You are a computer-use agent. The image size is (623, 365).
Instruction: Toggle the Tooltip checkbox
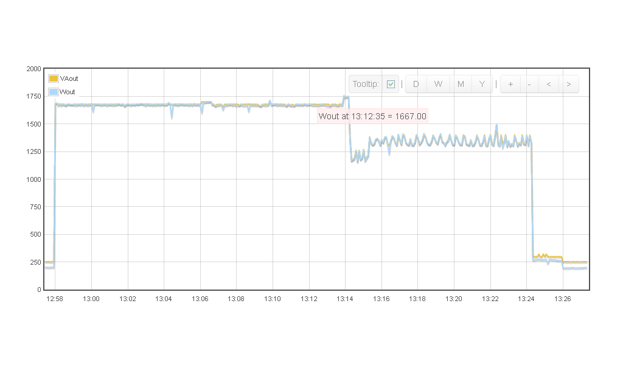click(391, 84)
